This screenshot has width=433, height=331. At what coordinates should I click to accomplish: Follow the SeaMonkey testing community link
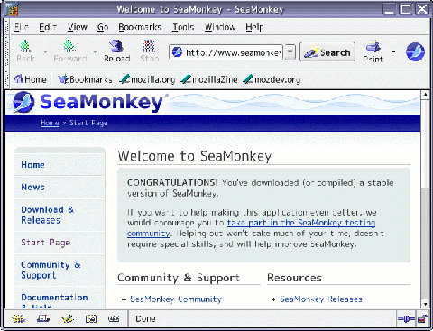251,228
